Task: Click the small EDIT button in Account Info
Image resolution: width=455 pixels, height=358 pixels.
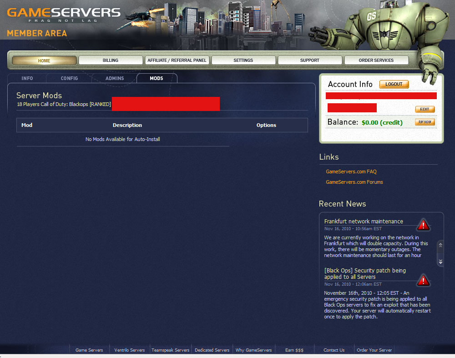Action: 425,109
